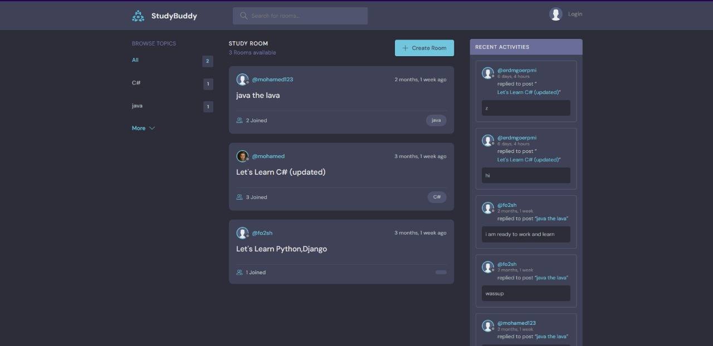Click the java tag on first room
Image resolution: width=713 pixels, height=346 pixels.
[x=436, y=120]
